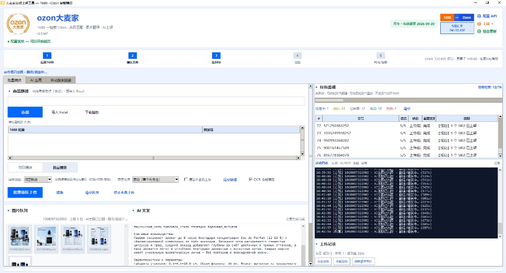Select step 3 选SKU square
Screen dimensions: 506x273
click(216, 55)
